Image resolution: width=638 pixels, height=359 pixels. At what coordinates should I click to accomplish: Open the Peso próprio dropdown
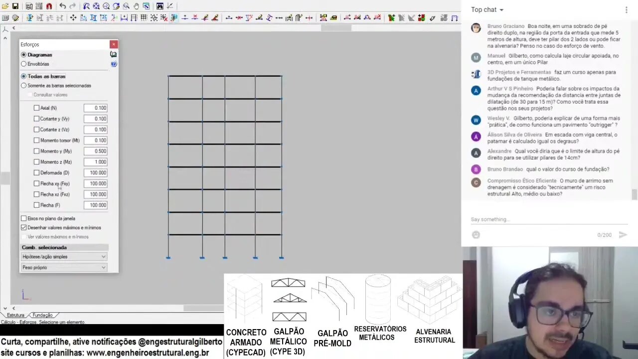64,268
